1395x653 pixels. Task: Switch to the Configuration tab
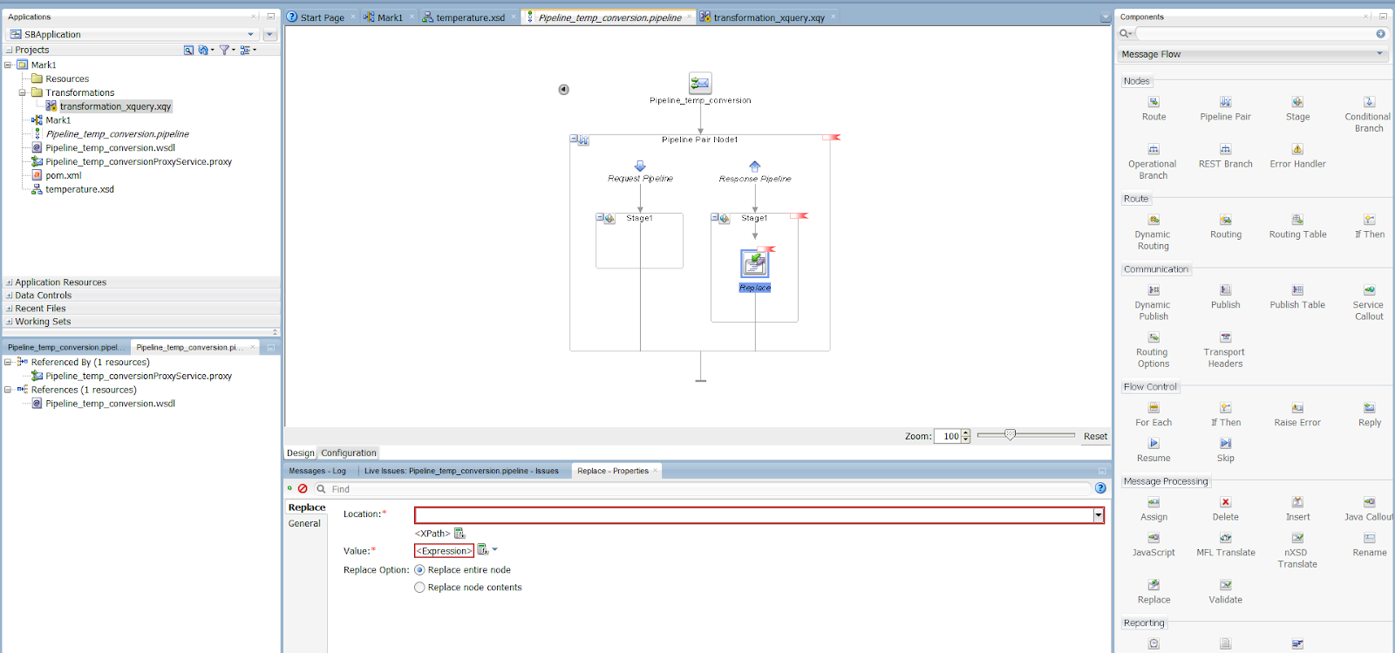point(348,453)
